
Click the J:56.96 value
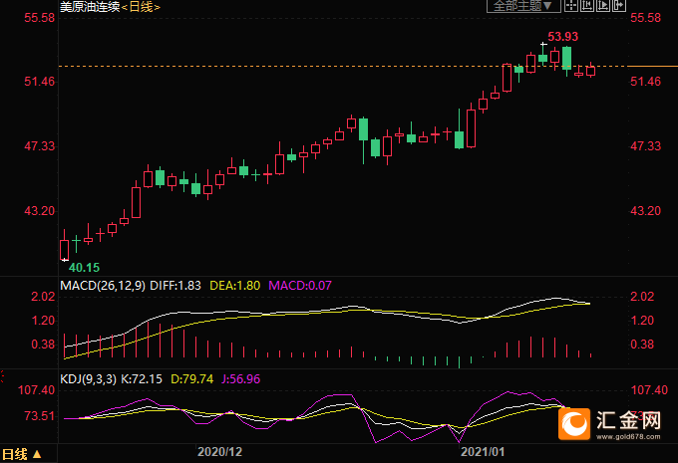pos(241,379)
